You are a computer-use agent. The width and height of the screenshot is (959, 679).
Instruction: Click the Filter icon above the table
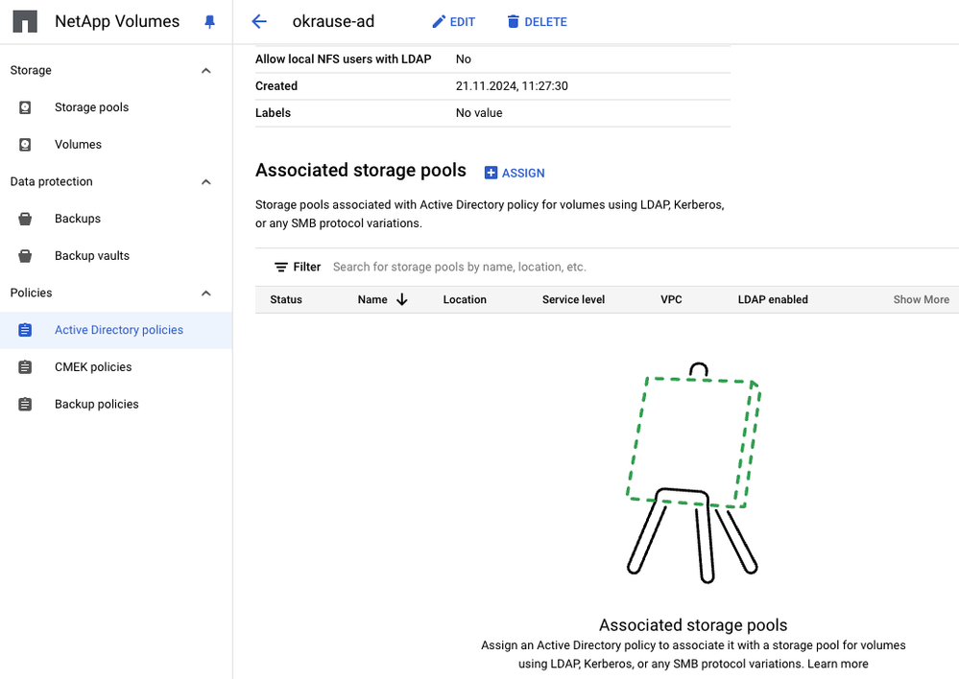point(281,268)
